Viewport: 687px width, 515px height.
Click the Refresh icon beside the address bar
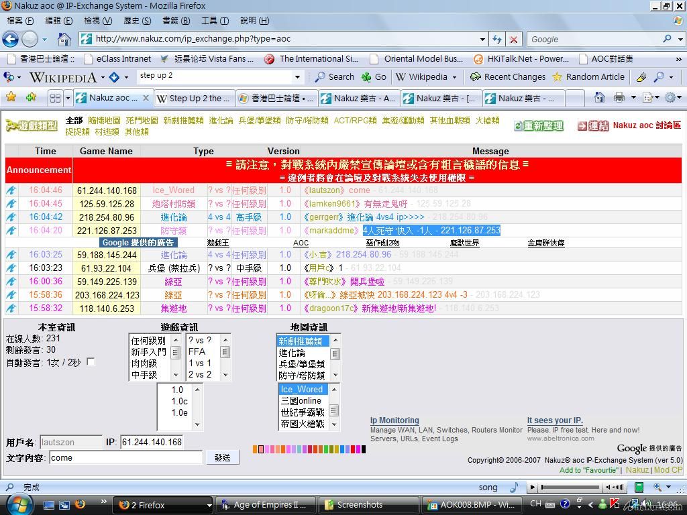point(497,39)
